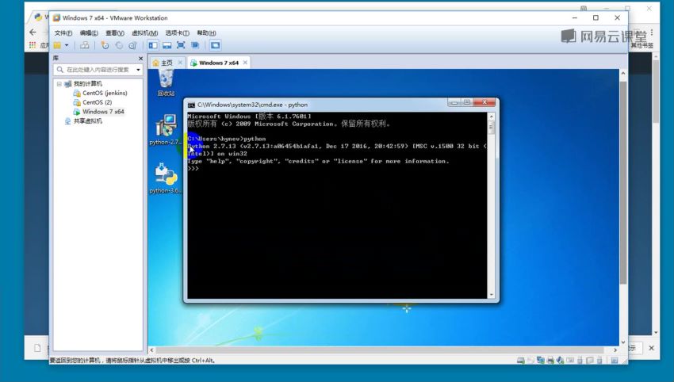Switch to the 主页 tab

[x=163, y=63]
